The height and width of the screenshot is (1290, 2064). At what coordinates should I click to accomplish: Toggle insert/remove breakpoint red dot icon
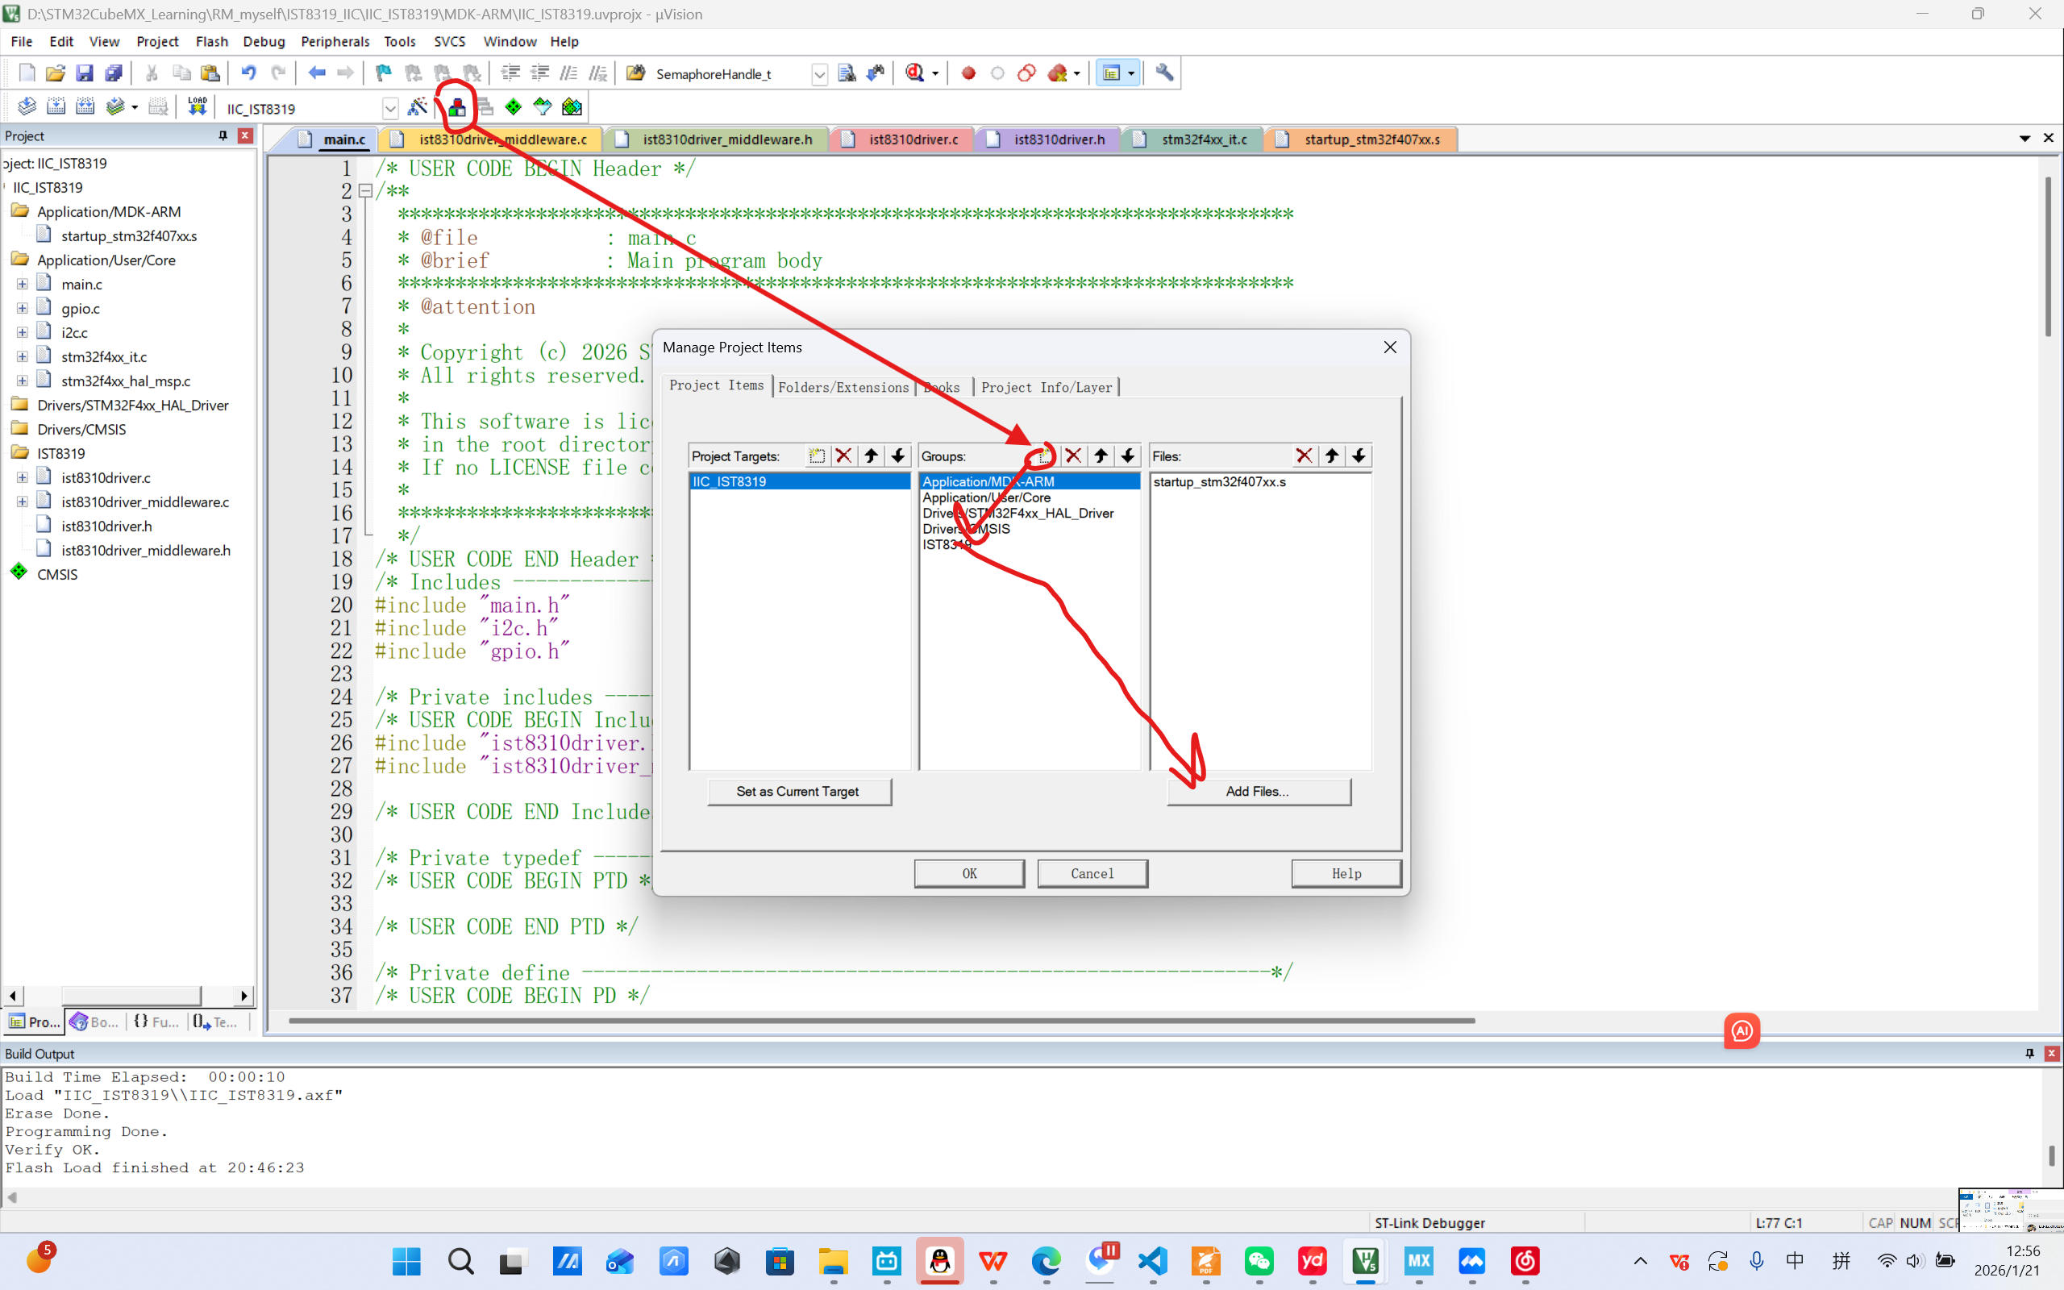968,73
